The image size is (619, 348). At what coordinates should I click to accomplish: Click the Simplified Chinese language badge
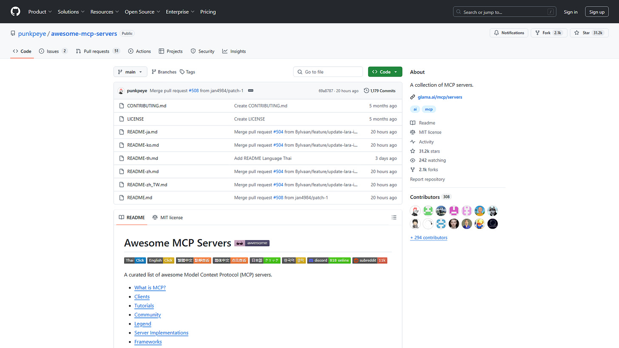[230, 260]
